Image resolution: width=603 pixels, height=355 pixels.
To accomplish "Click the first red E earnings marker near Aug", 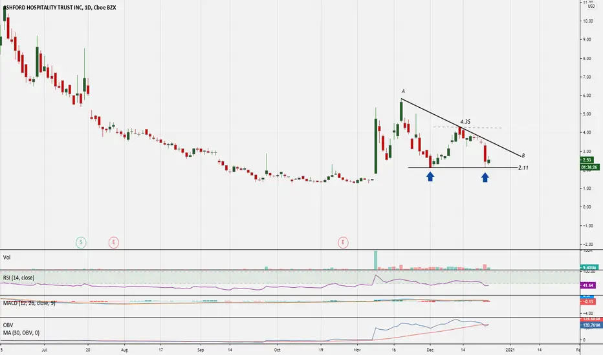I will click(113, 242).
